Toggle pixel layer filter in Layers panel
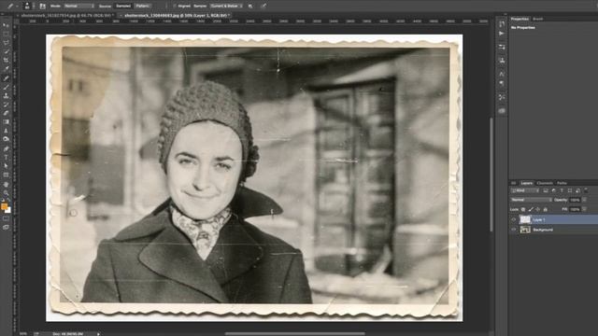The width and height of the screenshot is (598, 336). pyautogui.click(x=546, y=190)
